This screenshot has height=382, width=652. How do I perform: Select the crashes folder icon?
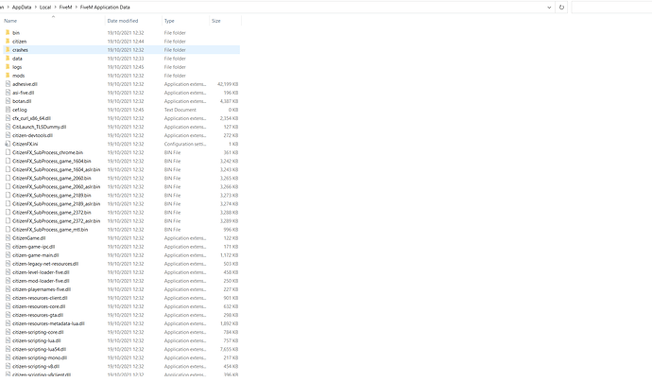8,49
